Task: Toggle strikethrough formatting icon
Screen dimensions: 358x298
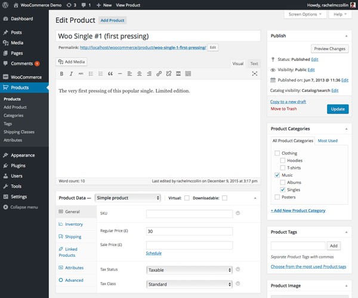Action: click(x=81, y=73)
